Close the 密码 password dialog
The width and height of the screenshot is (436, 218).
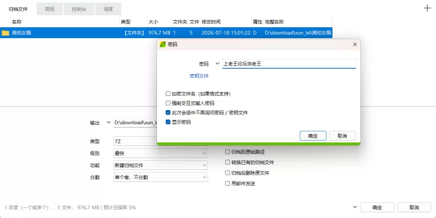(x=355, y=45)
